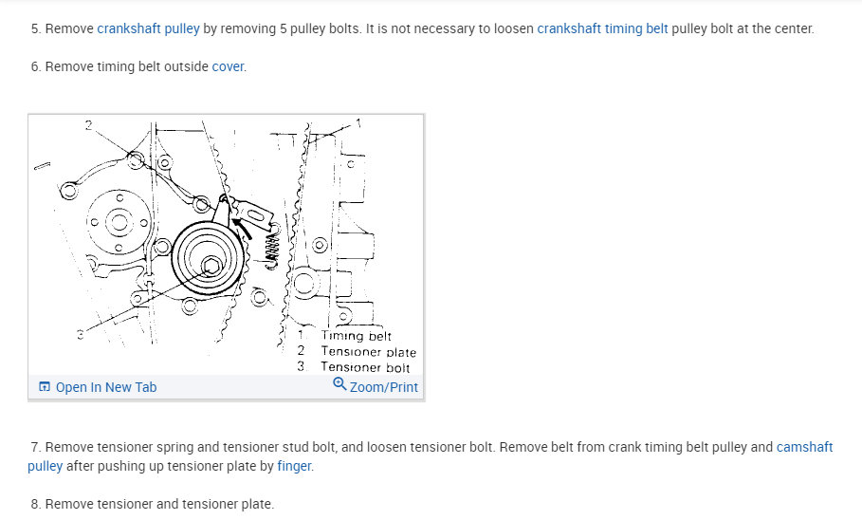The image size is (862, 520).
Task: Click the open-in-new-tab icon
Action: pyautogui.click(x=45, y=387)
